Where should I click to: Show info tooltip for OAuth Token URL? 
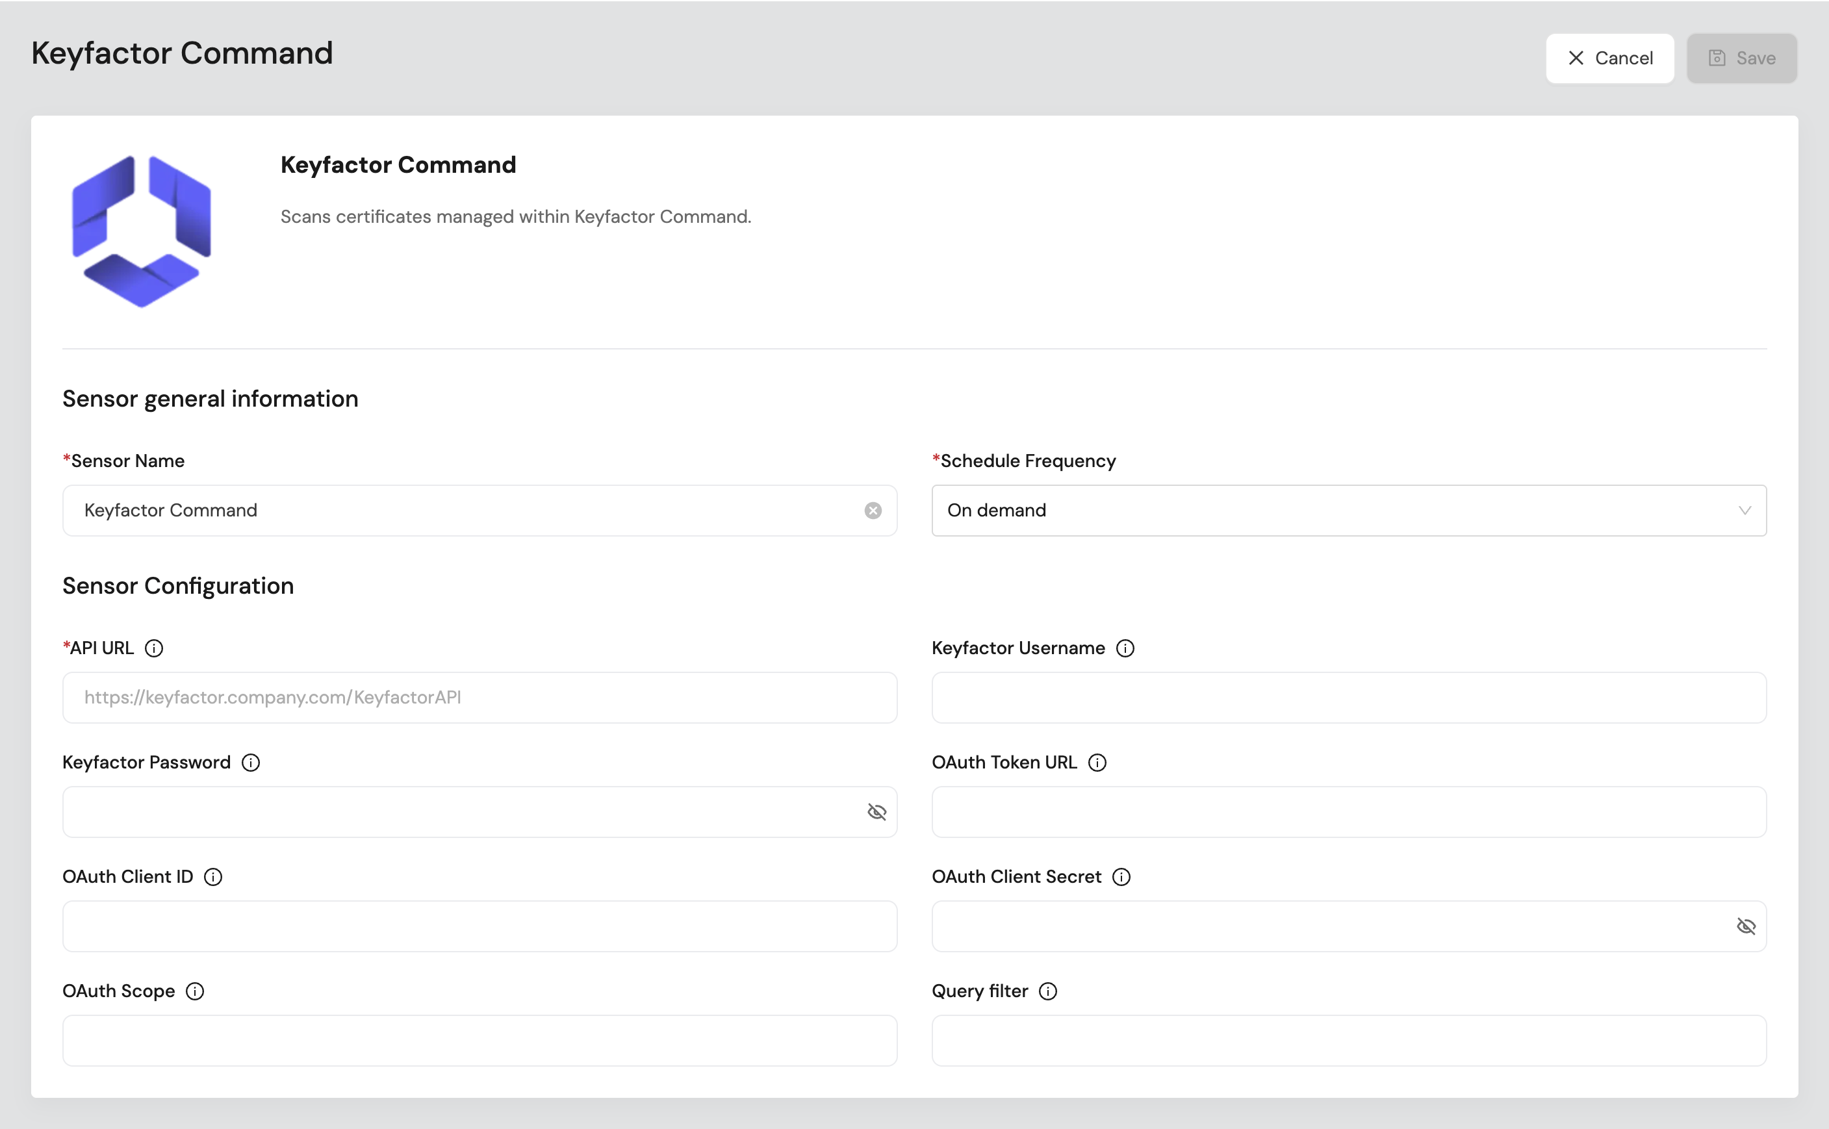pos(1097,763)
